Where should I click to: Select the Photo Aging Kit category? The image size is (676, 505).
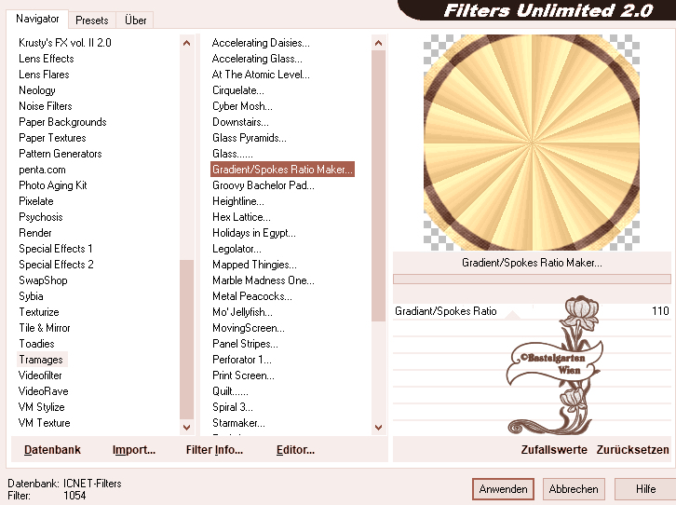tap(52, 185)
